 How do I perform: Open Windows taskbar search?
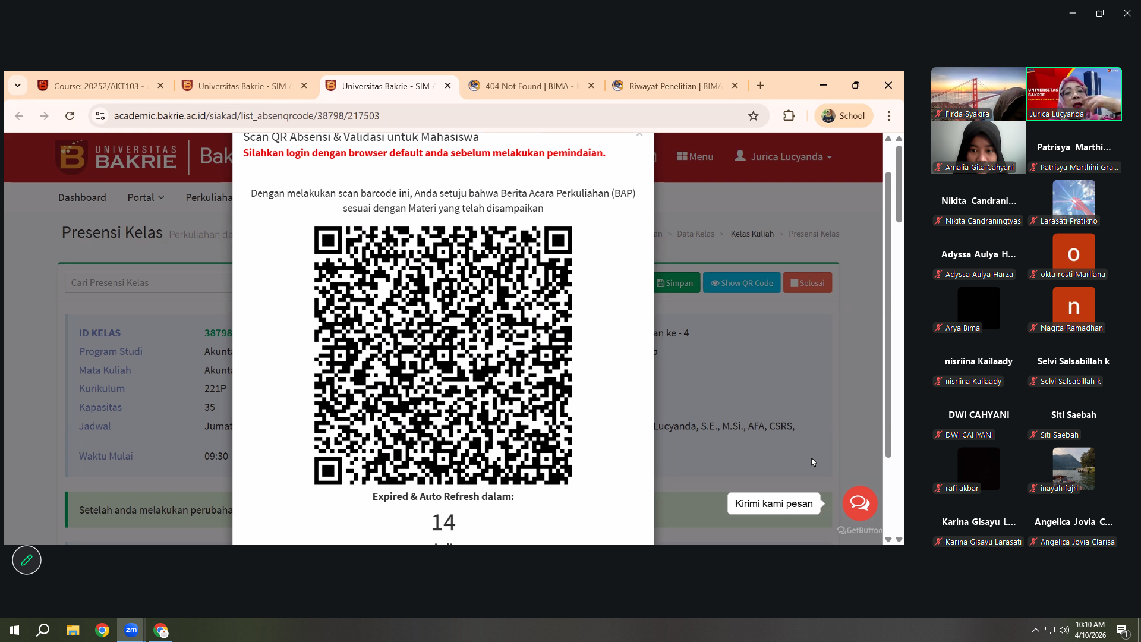(x=43, y=630)
